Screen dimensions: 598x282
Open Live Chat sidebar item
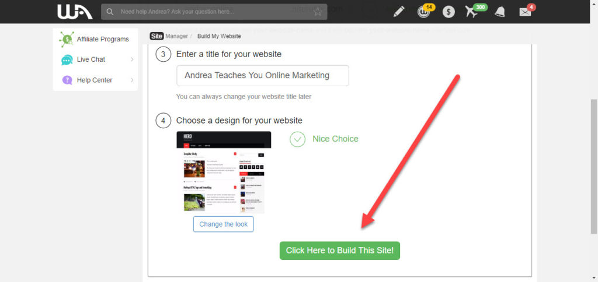click(91, 59)
